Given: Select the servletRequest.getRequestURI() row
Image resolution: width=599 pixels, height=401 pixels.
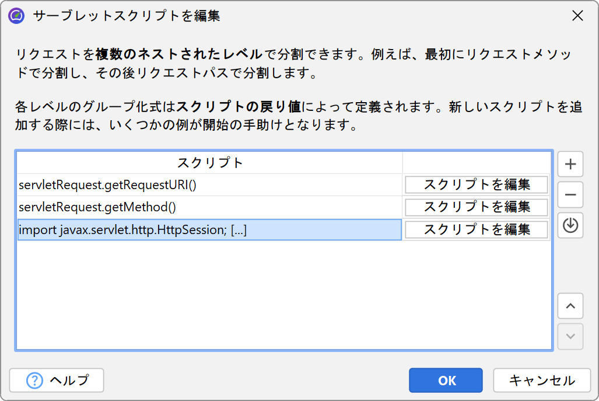Looking at the screenshot, I should (x=209, y=185).
